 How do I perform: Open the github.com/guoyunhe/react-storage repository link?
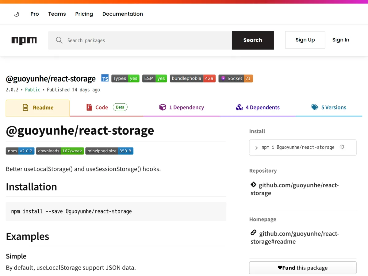coord(295,189)
